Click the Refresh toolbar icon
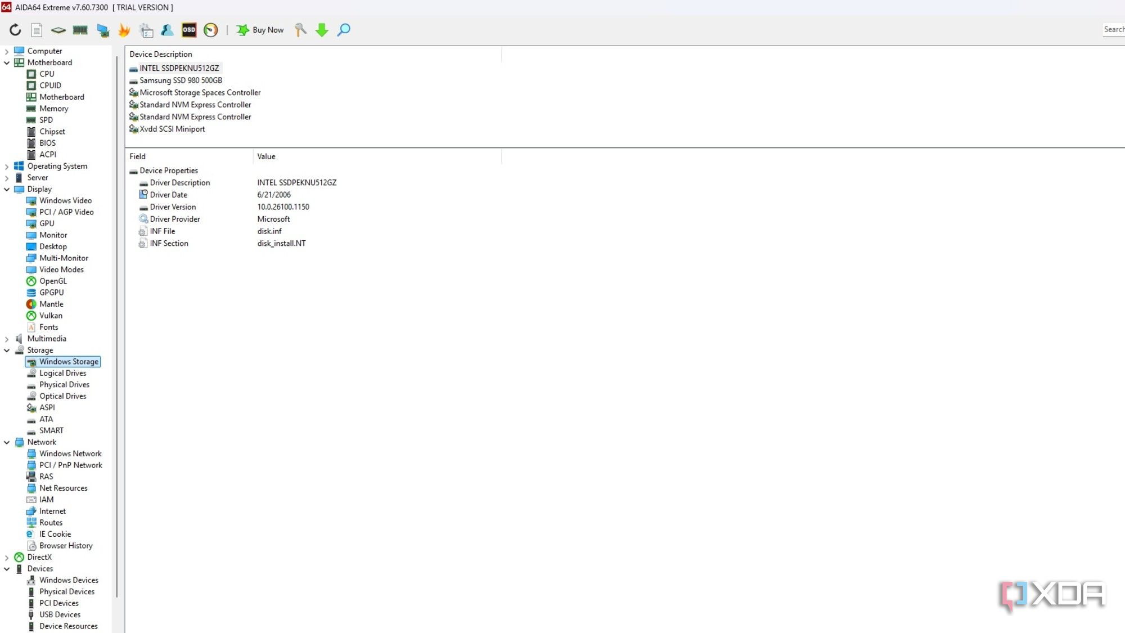The height and width of the screenshot is (633, 1125). [15, 30]
